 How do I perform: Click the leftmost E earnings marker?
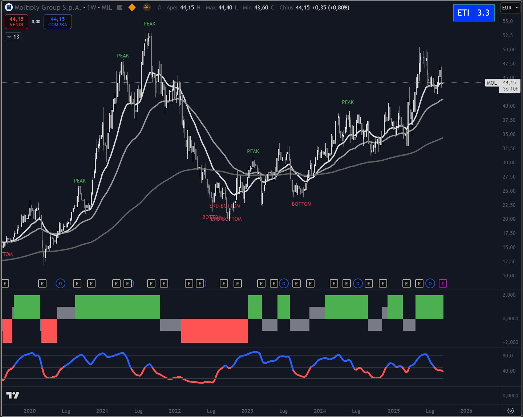point(5,284)
